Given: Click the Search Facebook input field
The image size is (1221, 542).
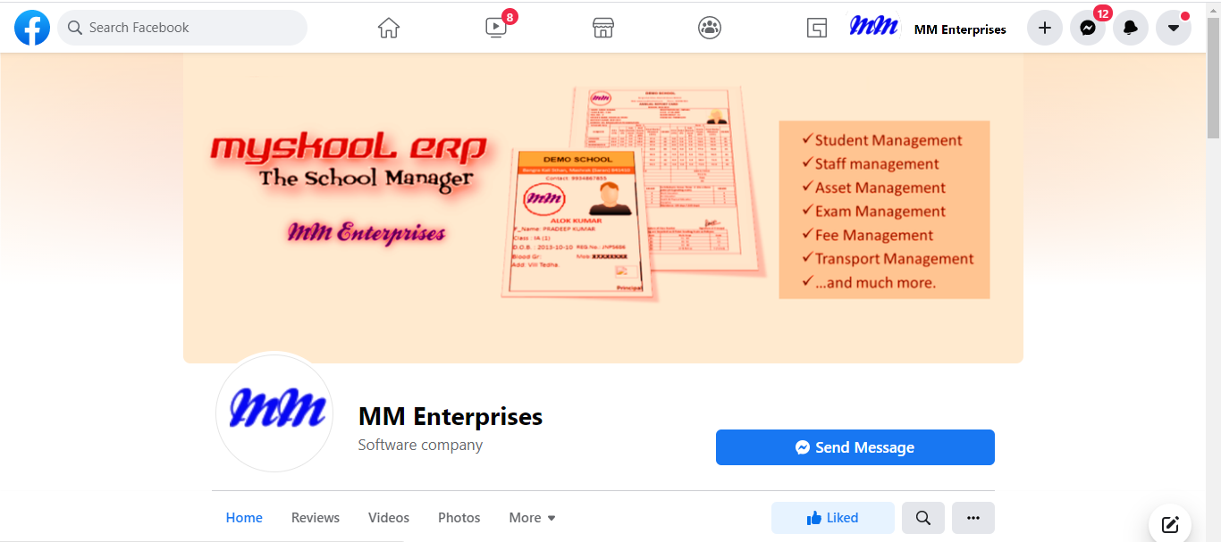Looking at the screenshot, I should pyautogui.click(x=182, y=28).
